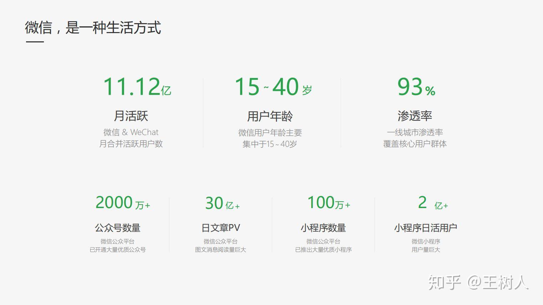543x305 pixels.
Task: Click the "图文消息阅读量巨大" text
Action: coord(221,249)
